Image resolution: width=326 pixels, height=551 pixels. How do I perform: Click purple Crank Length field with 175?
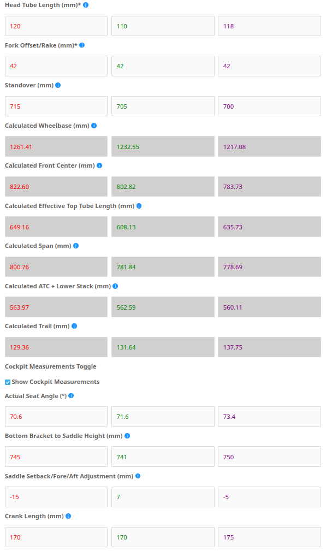coord(269,537)
